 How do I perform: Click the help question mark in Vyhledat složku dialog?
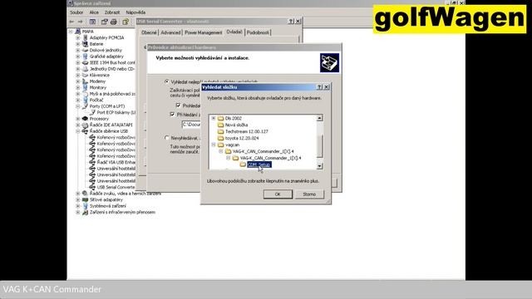tap(319, 87)
